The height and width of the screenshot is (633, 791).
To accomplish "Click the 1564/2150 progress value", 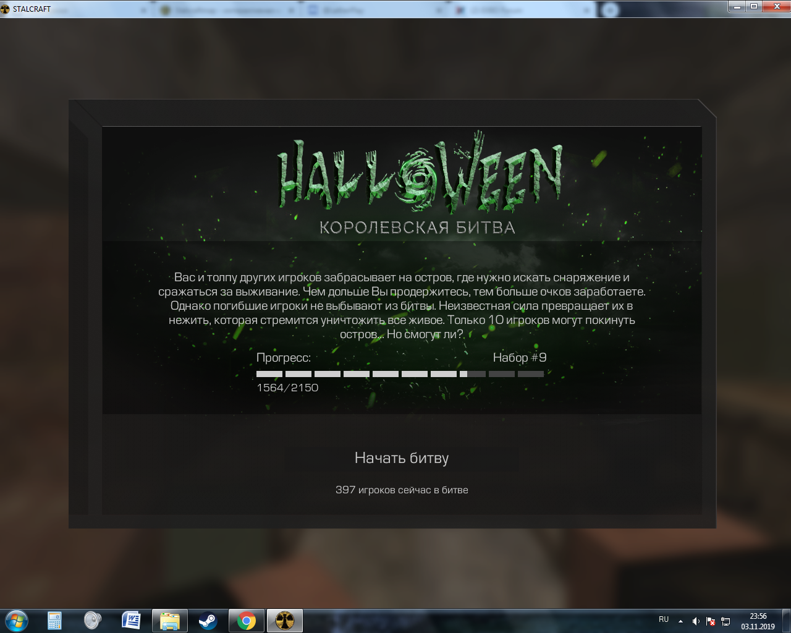I will [287, 388].
